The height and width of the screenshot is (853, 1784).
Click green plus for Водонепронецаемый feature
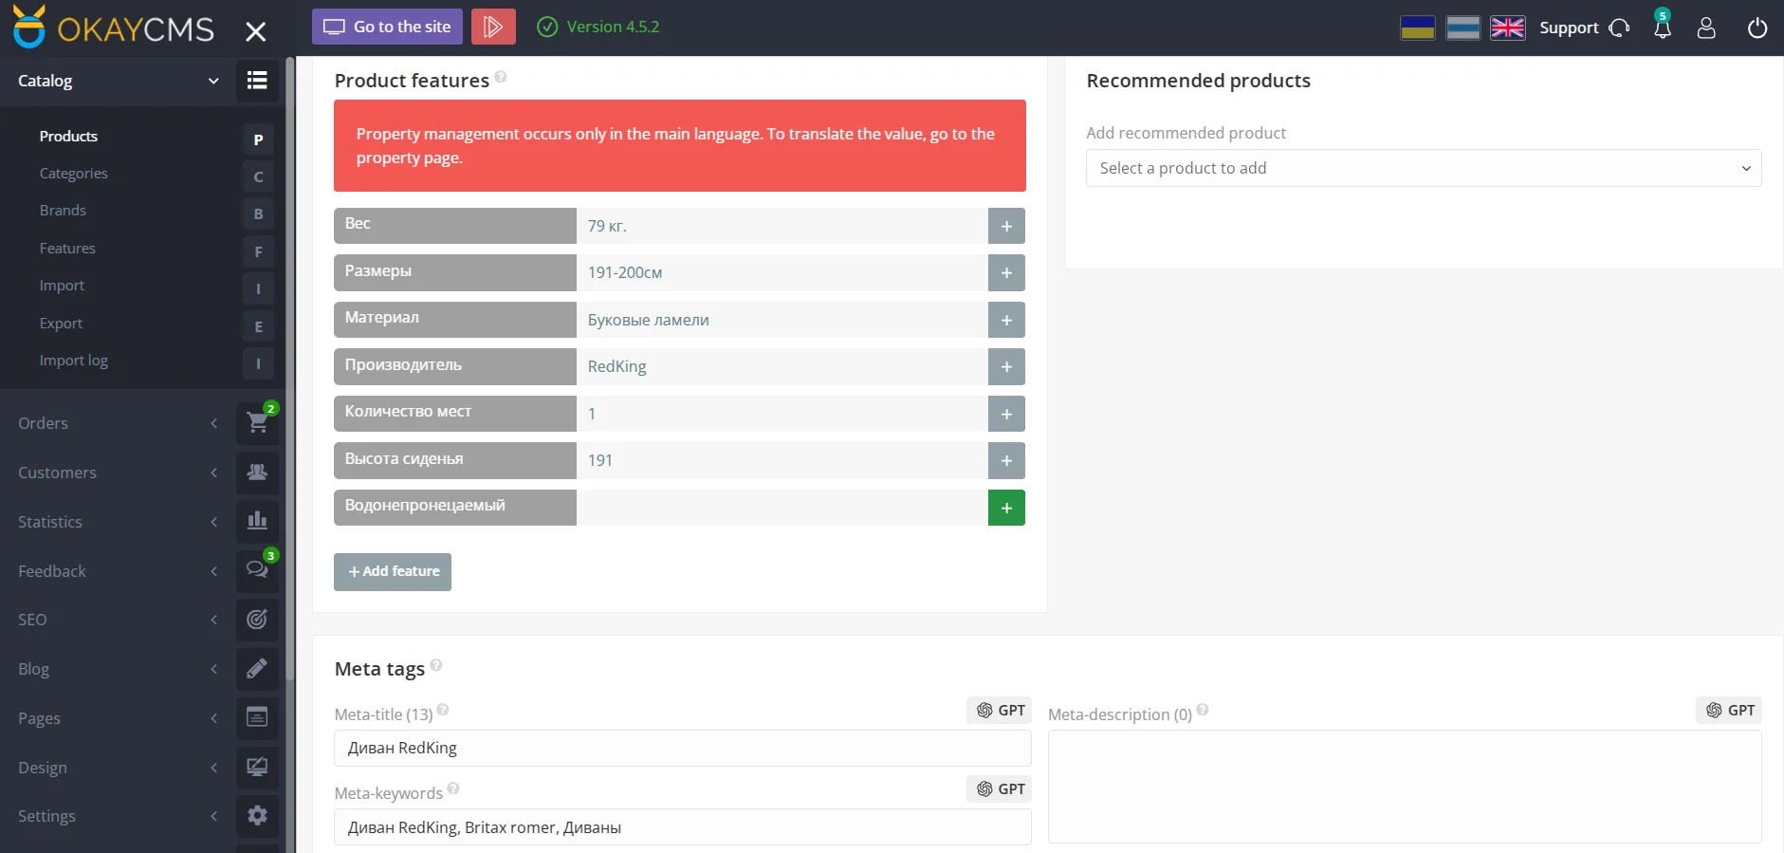(1006, 508)
